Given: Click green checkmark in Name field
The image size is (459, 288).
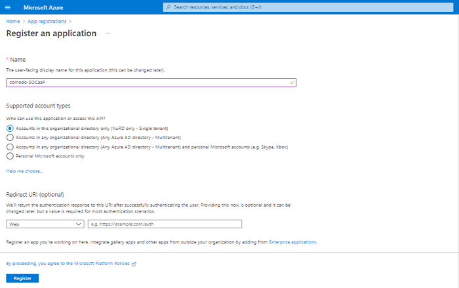Looking at the screenshot, I should [x=292, y=83].
